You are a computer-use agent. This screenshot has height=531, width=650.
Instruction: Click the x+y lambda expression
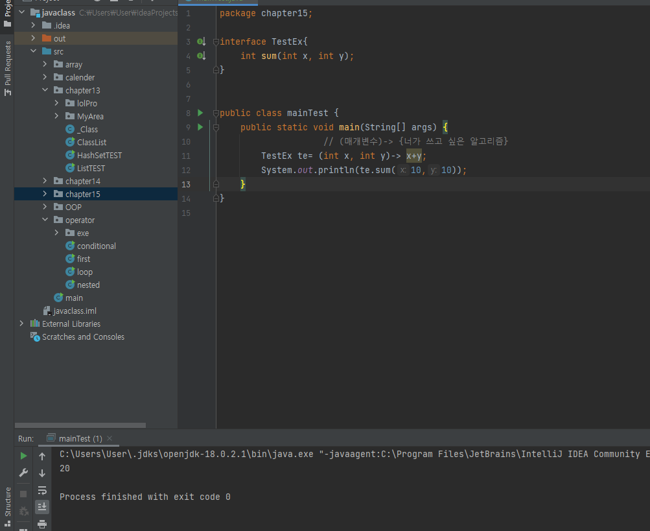pyautogui.click(x=413, y=156)
